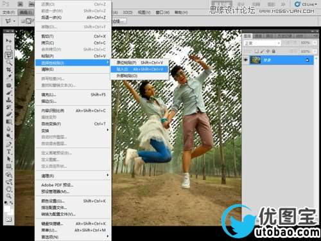The image size is (321, 241).
Task: Open the layer fill 100% dropdown arrow
Action: click(x=315, y=51)
